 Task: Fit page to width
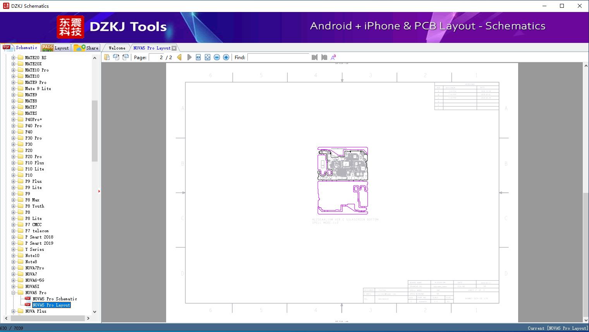coord(198,57)
